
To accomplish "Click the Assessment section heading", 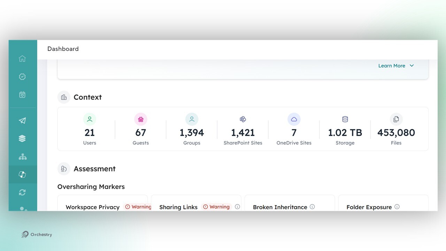I will tap(94, 169).
